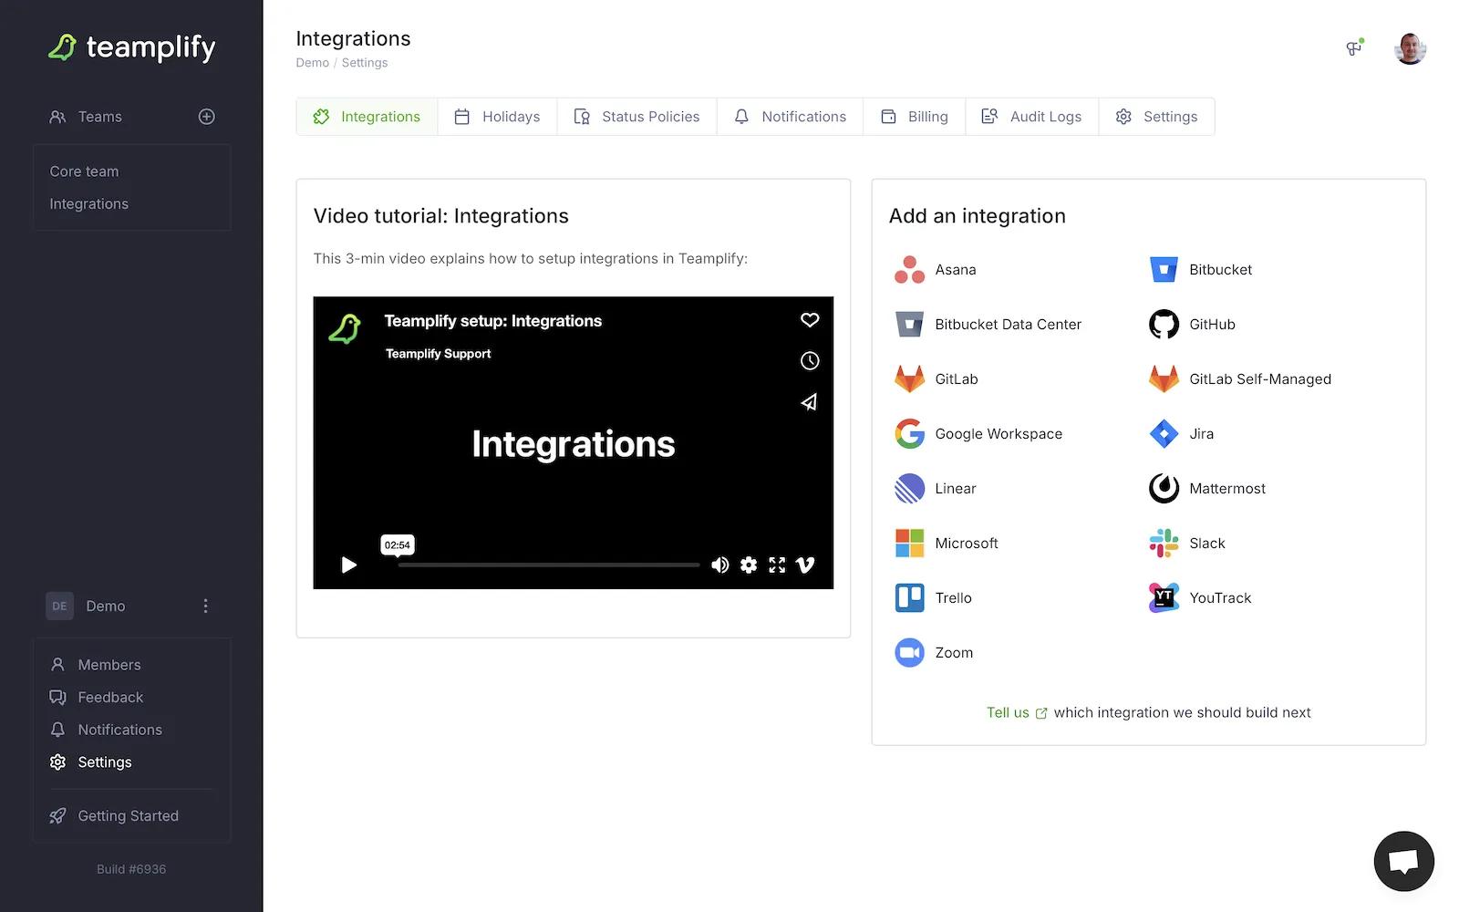Viewport: 1459px width, 912px height.
Task: Open the chat support bubble
Action: [1403, 861]
